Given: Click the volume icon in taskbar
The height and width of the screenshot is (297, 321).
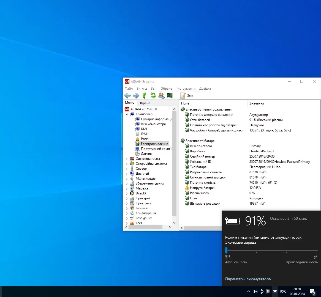Looking at the screenshot, I should tap(255, 291).
